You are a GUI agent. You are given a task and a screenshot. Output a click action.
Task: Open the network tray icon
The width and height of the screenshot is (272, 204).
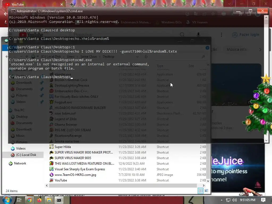pyautogui.click(x=228, y=200)
